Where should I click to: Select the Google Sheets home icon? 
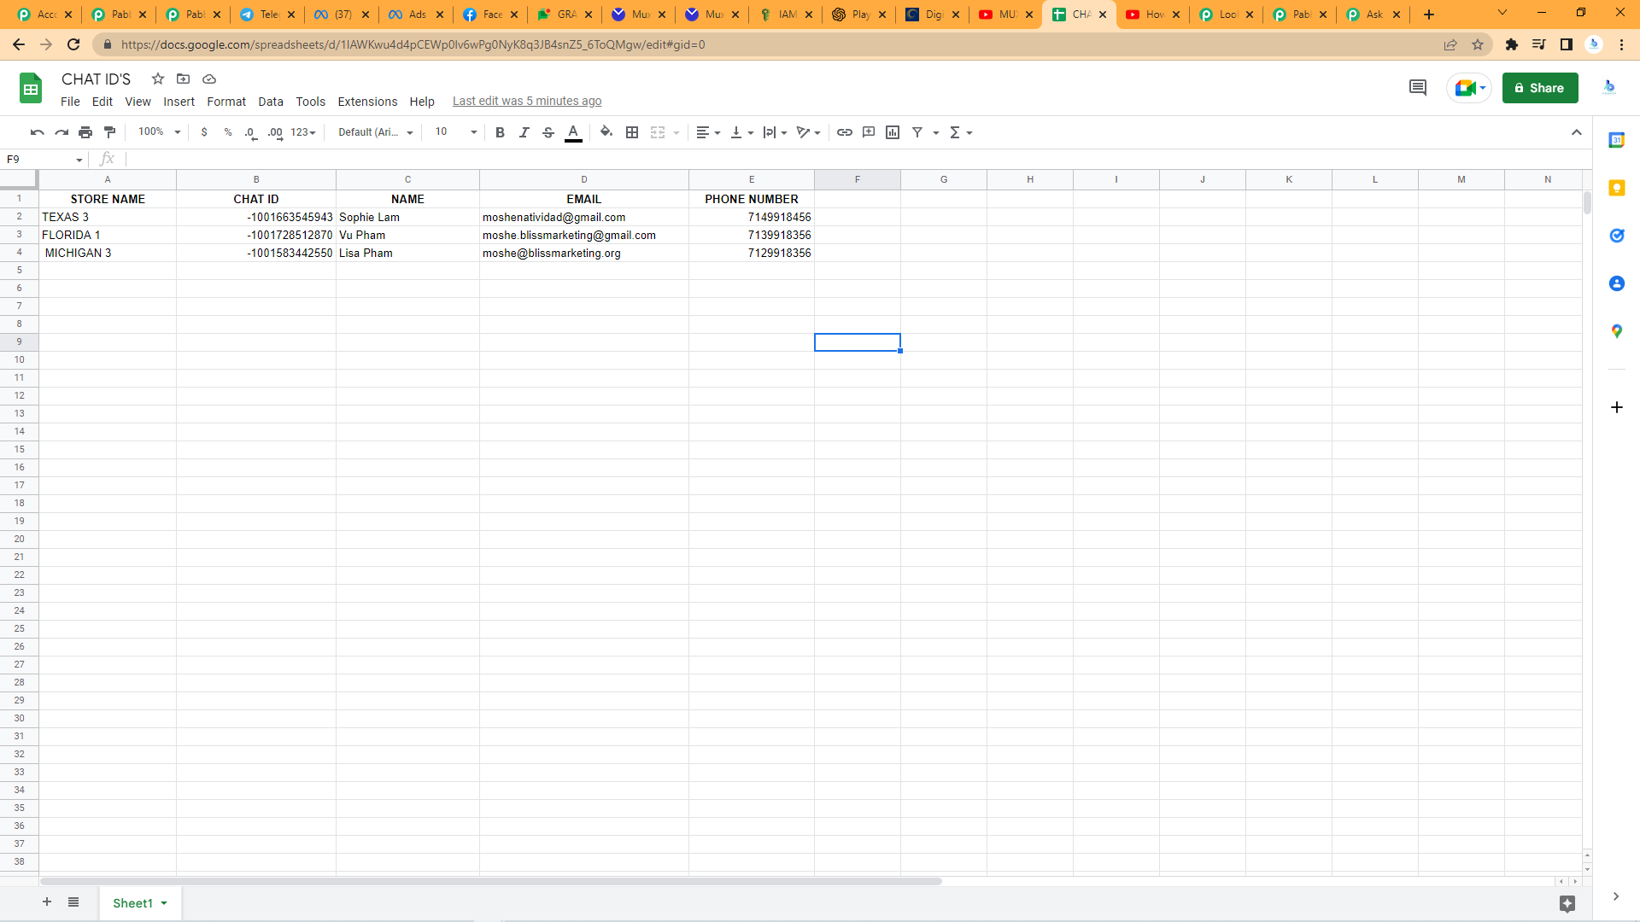click(x=31, y=88)
